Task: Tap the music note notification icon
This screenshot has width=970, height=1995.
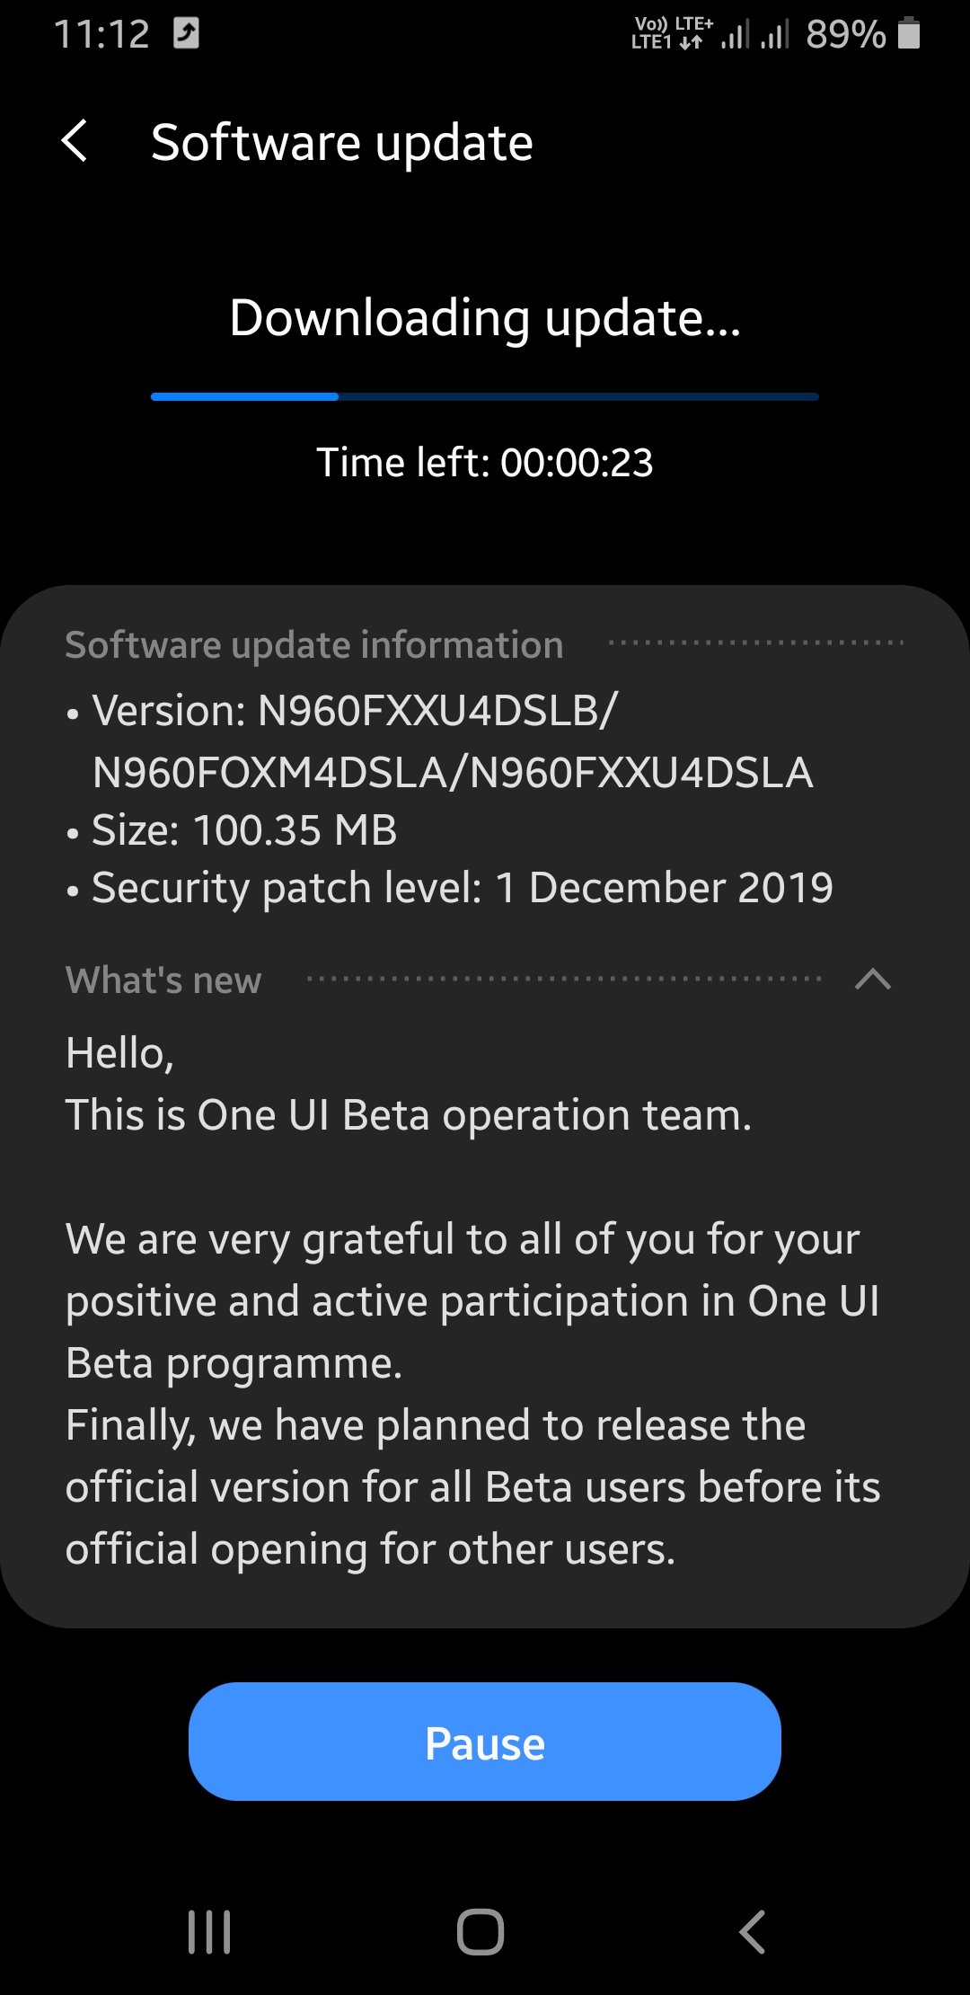Action: pos(186,33)
